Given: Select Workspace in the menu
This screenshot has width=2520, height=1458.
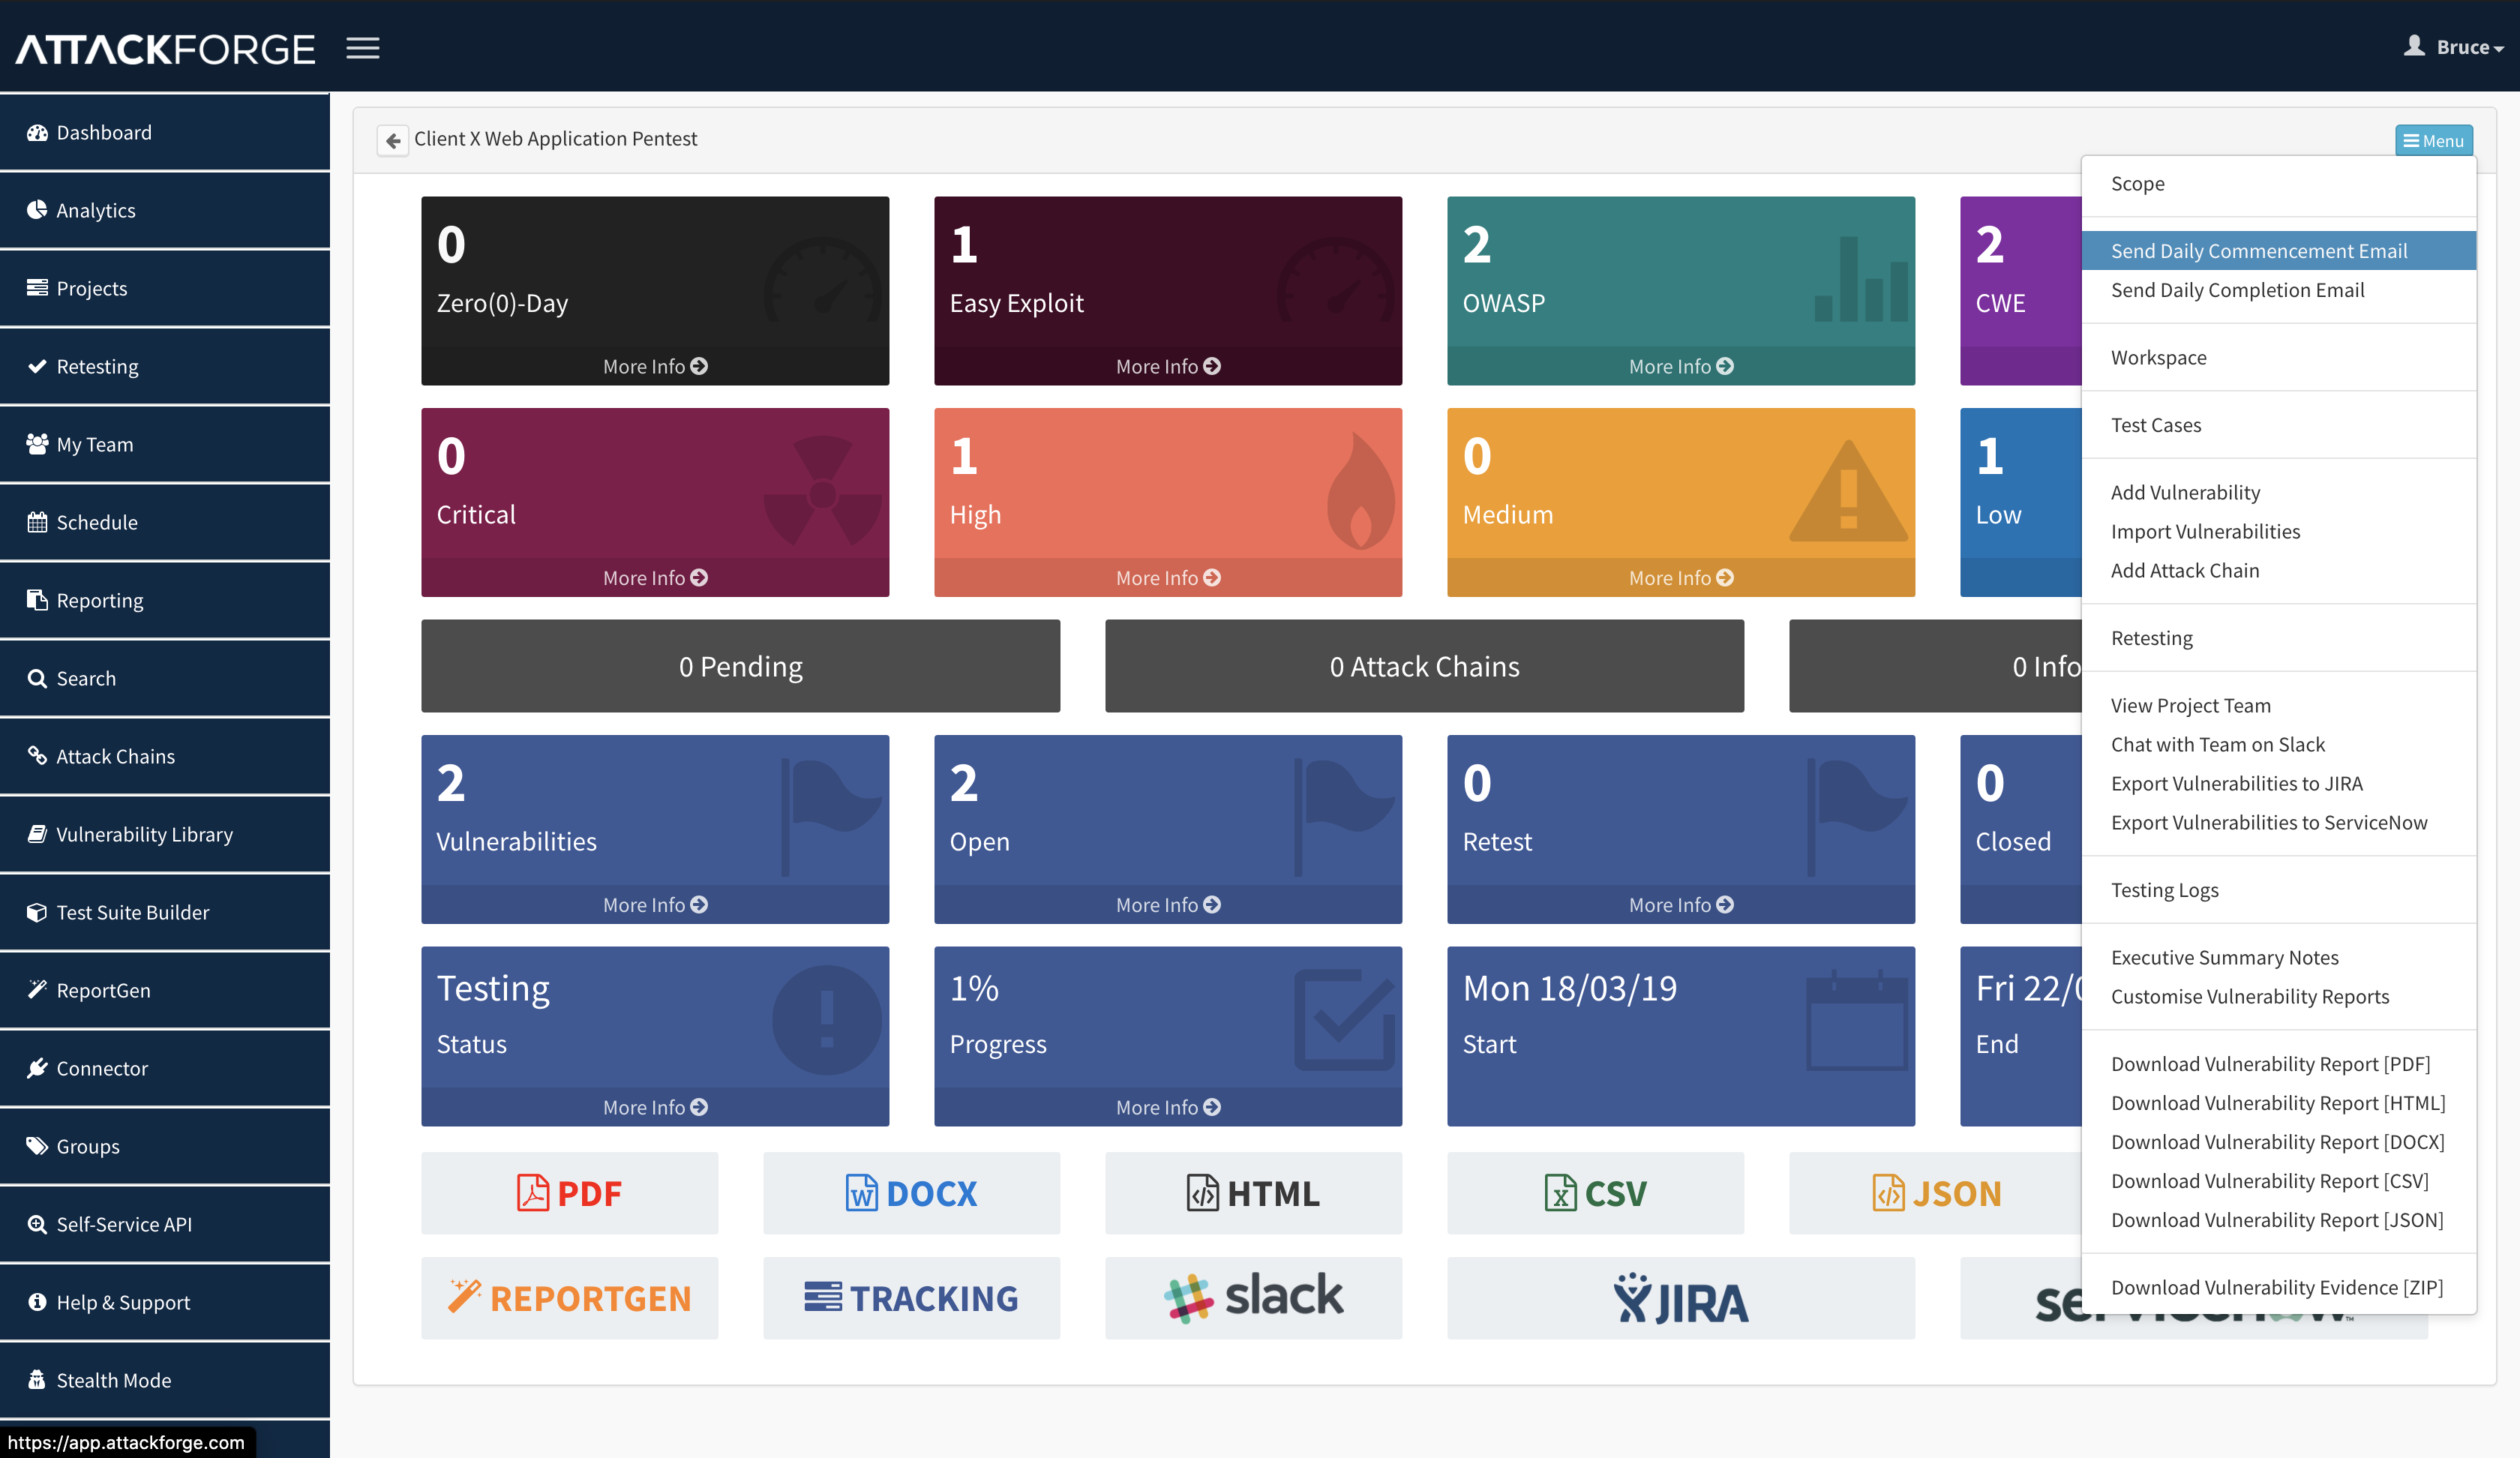Looking at the screenshot, I should [2278, 357].
